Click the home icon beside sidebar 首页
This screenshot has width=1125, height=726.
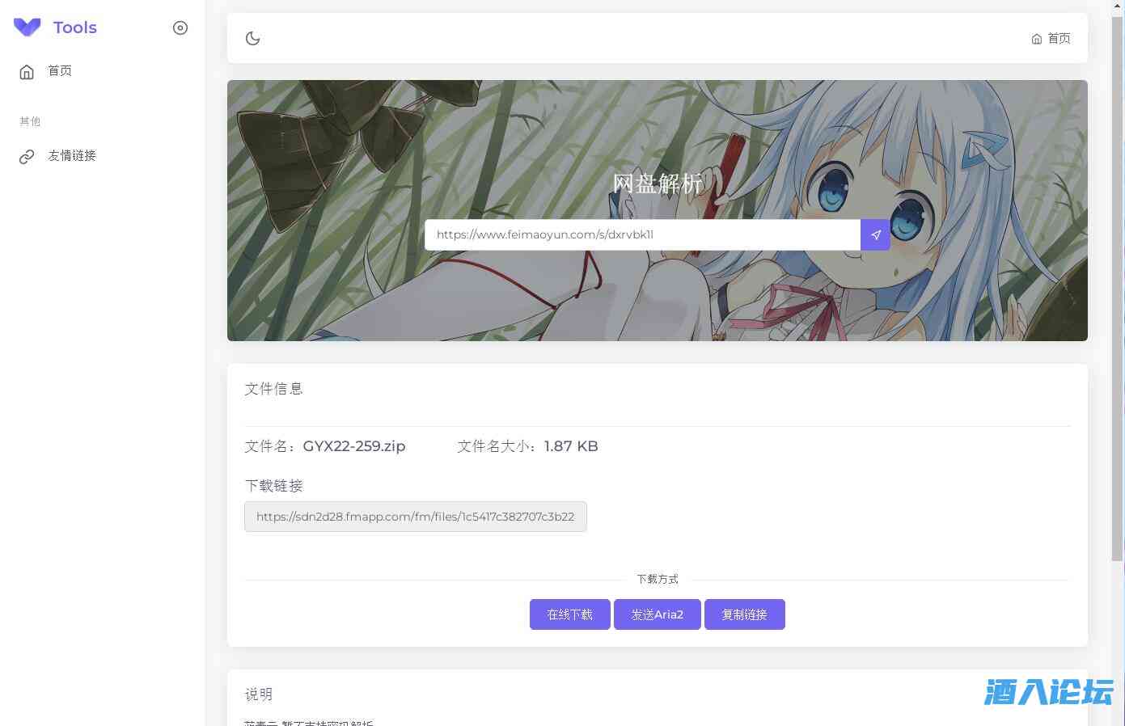[27, 72]
